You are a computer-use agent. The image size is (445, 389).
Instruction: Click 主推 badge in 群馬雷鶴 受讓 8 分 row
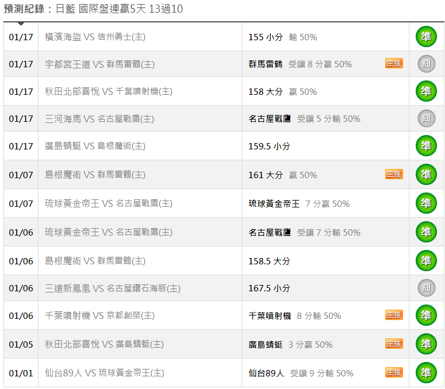(394, 63)
